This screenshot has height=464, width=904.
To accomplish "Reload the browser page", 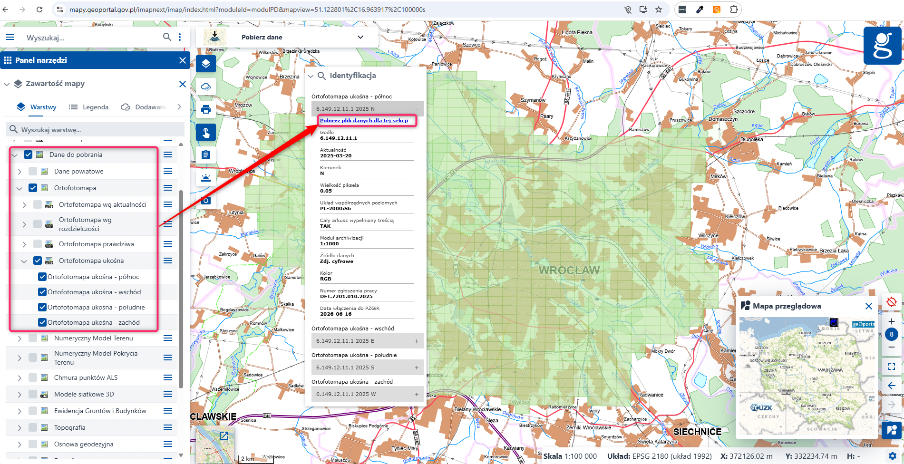I will coord(39,10).
